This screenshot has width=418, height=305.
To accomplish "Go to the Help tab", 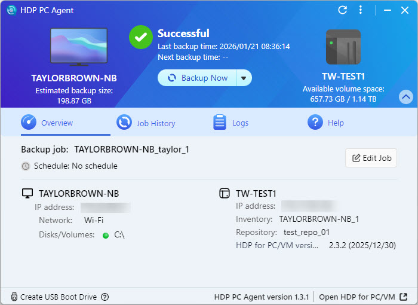I will pyautogui.click(x=326, y=123).
